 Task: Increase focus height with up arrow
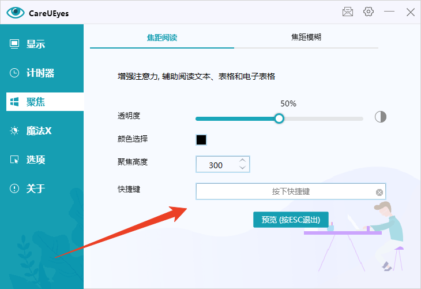[243, 161]
